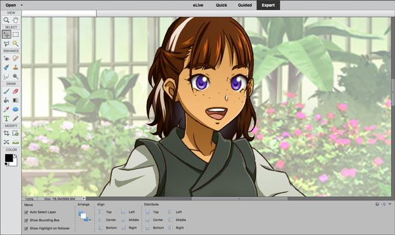Click the 100% zoom level field
Screen dimensions: 395x235
click(30, 199)
